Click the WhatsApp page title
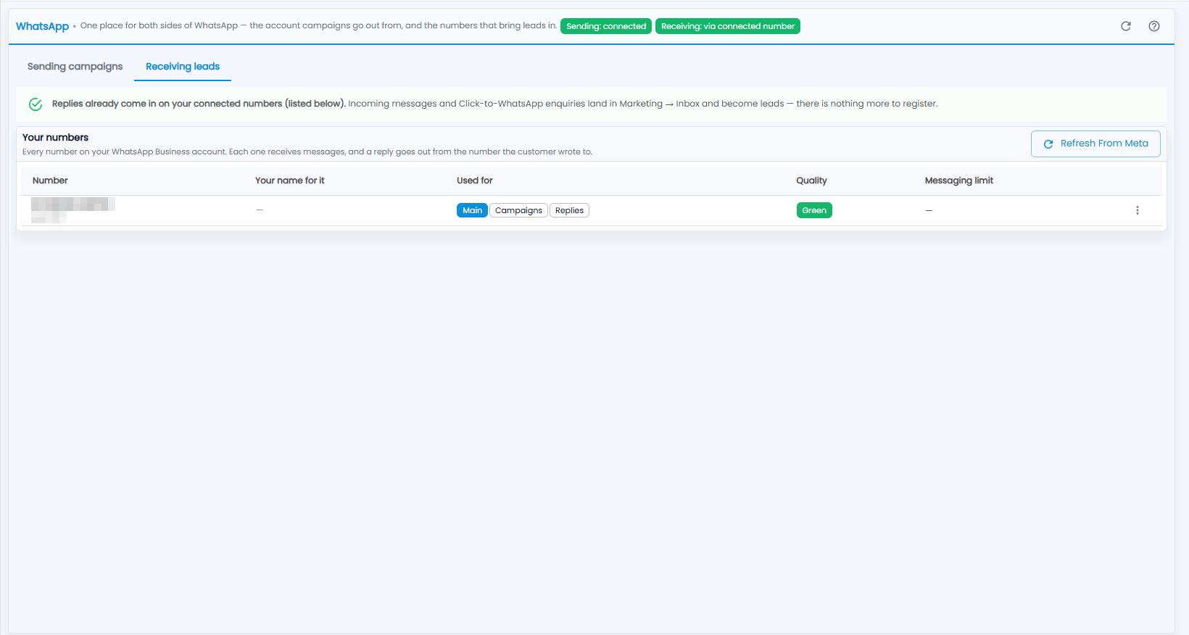The height and width of the screenshot is (635, 1189). [43, 26]
